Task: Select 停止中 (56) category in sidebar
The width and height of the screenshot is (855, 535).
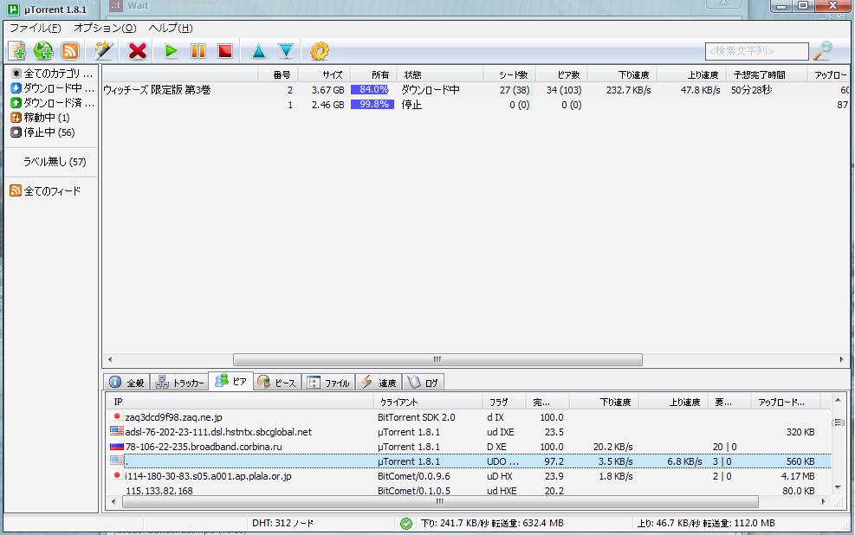Action: (43, 132)
